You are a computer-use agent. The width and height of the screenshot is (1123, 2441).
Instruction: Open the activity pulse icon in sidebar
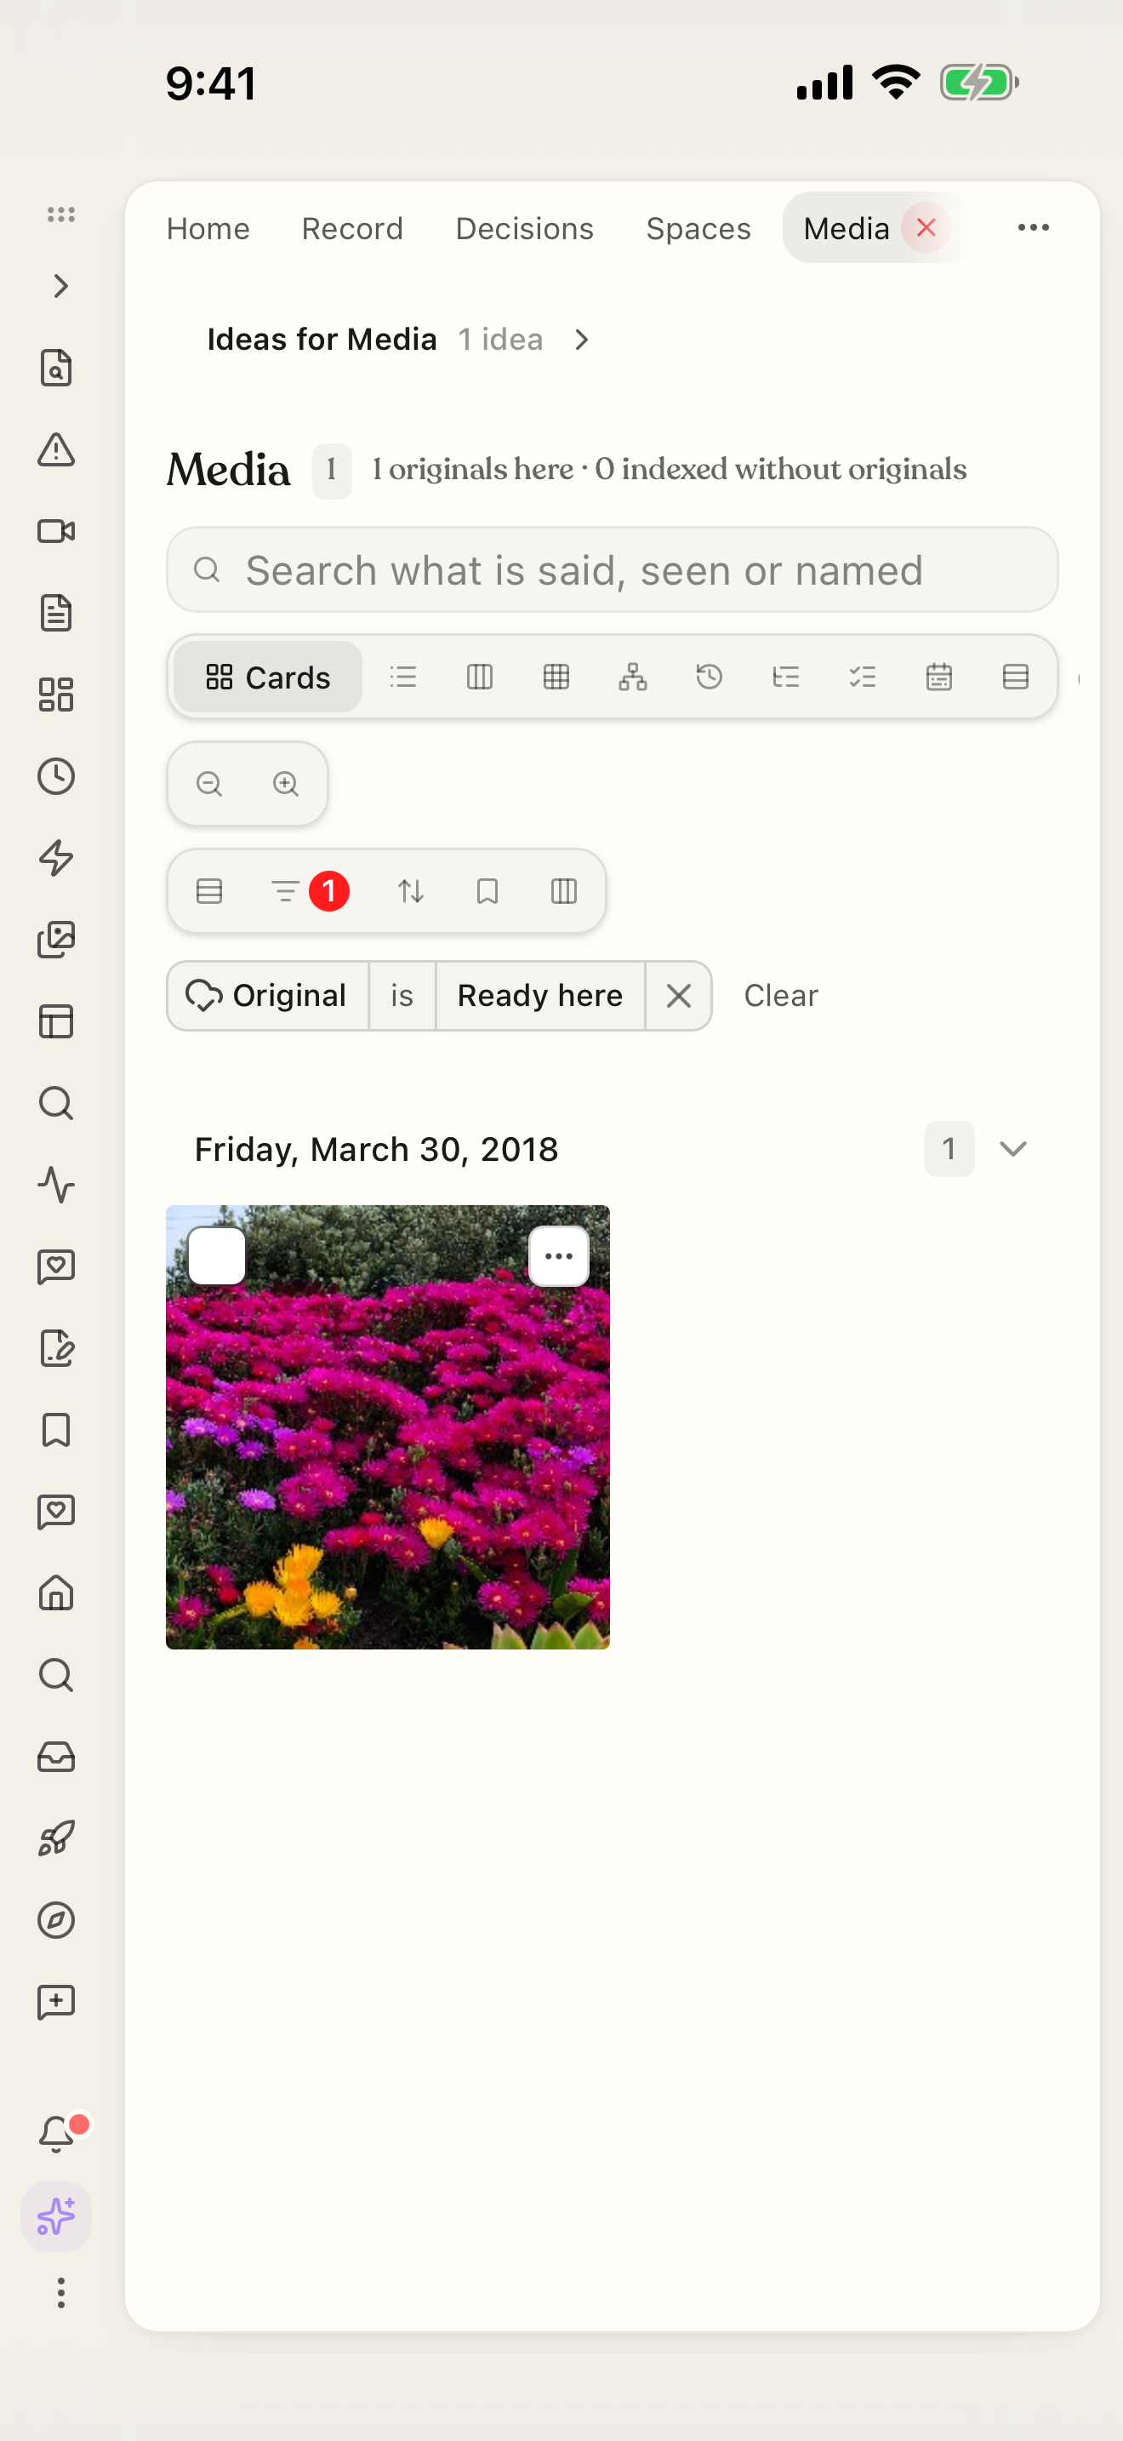(57, 1185)
